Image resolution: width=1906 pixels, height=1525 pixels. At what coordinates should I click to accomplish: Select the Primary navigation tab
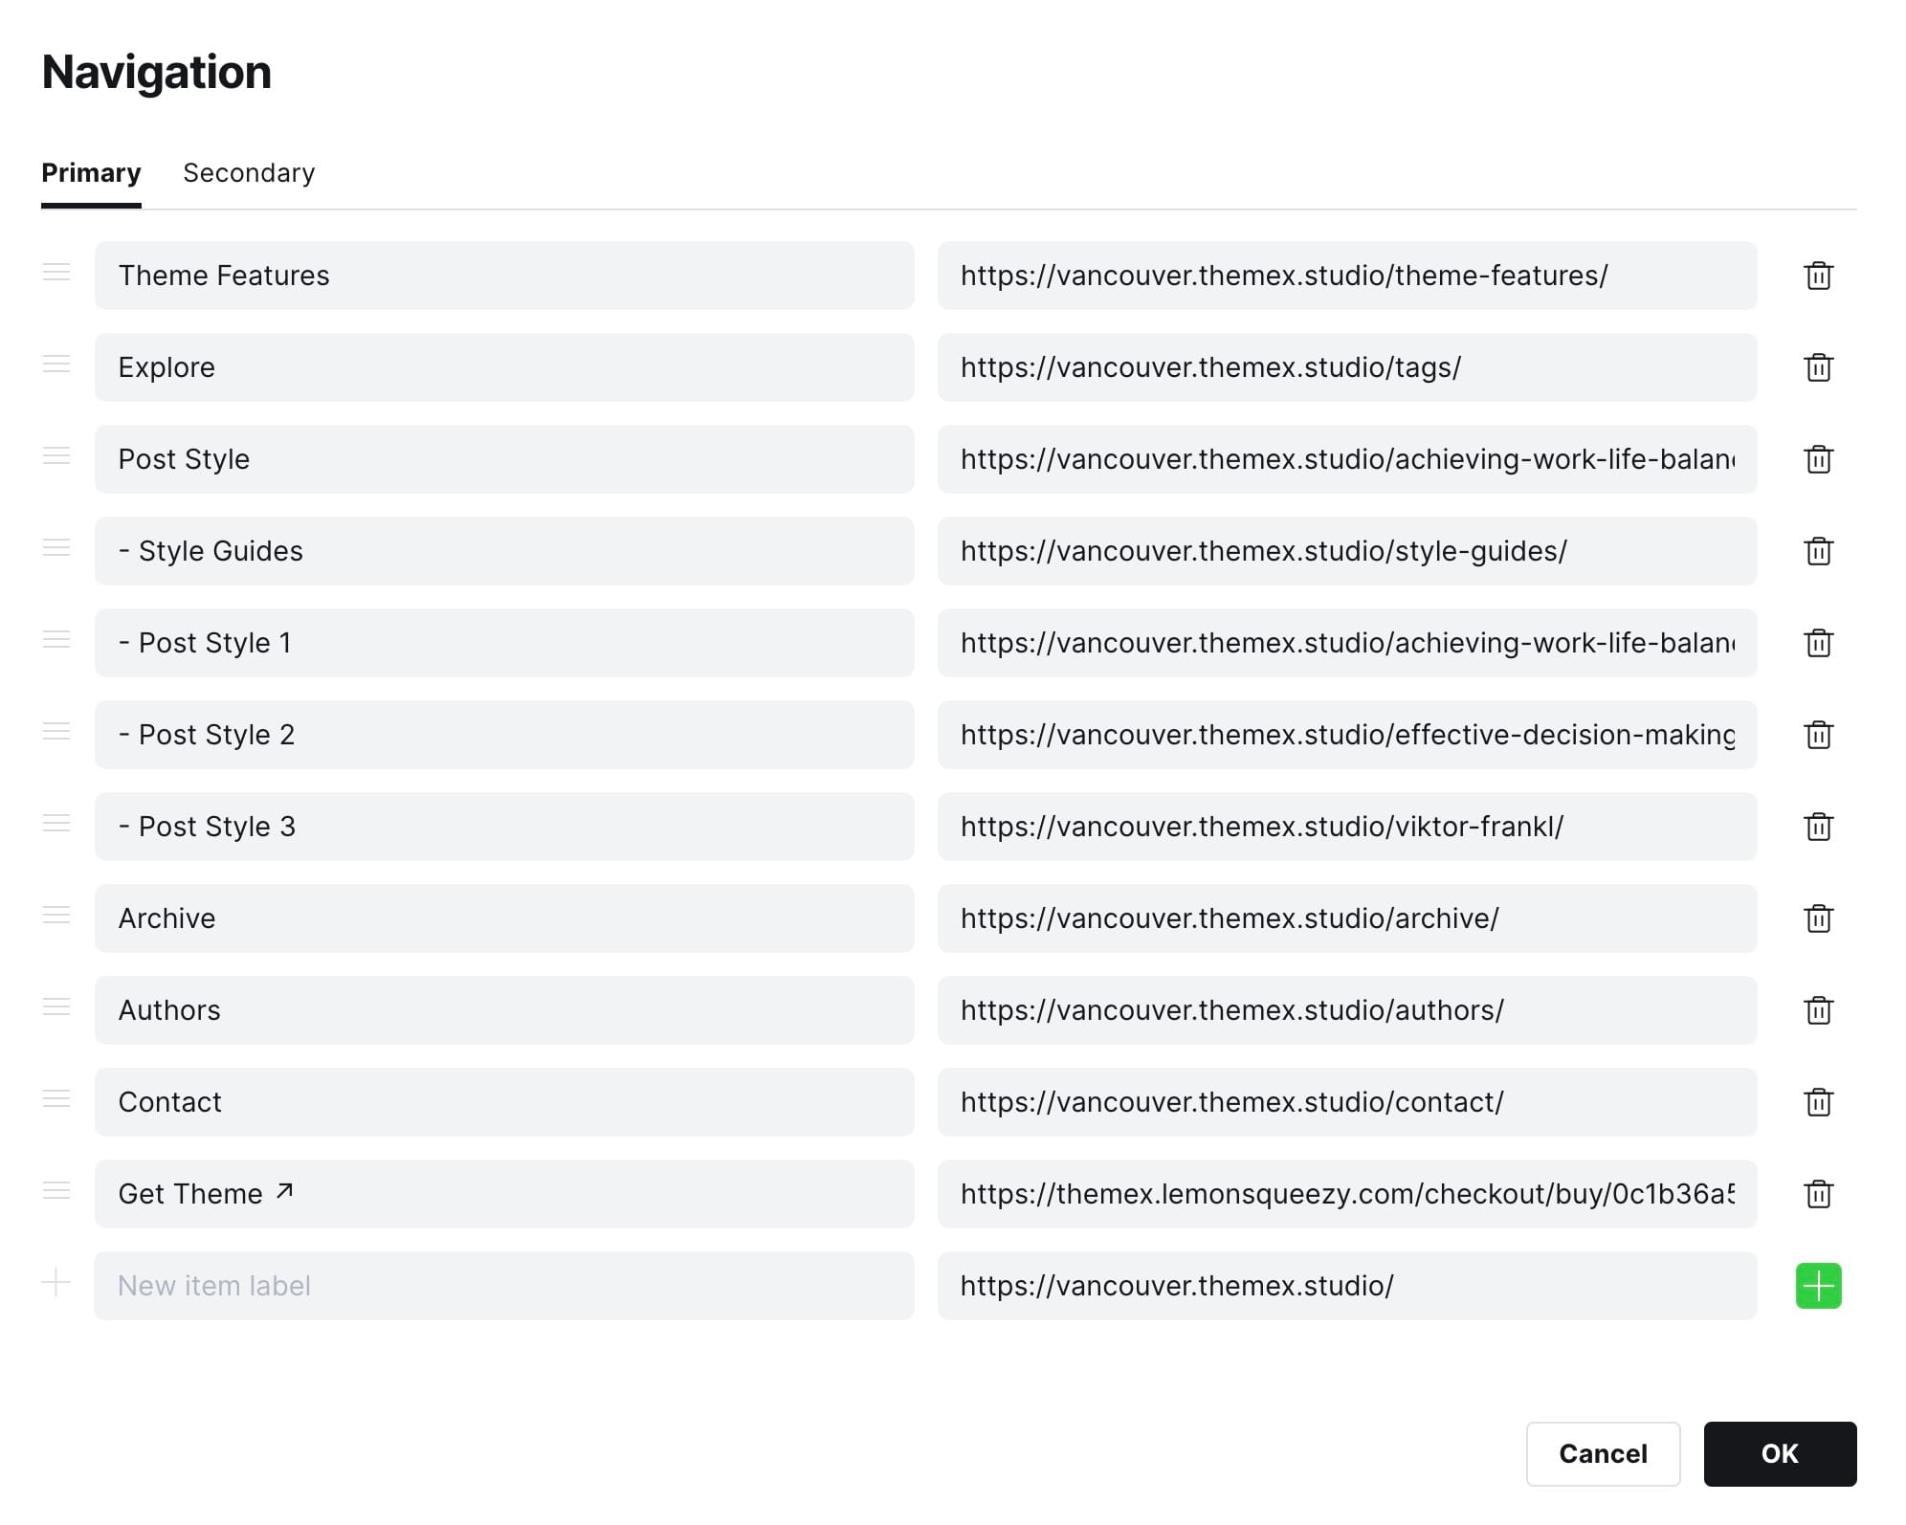pos(91,173)
